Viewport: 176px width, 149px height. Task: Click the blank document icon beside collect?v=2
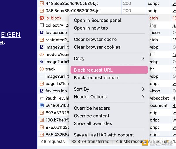coord(42,25)
